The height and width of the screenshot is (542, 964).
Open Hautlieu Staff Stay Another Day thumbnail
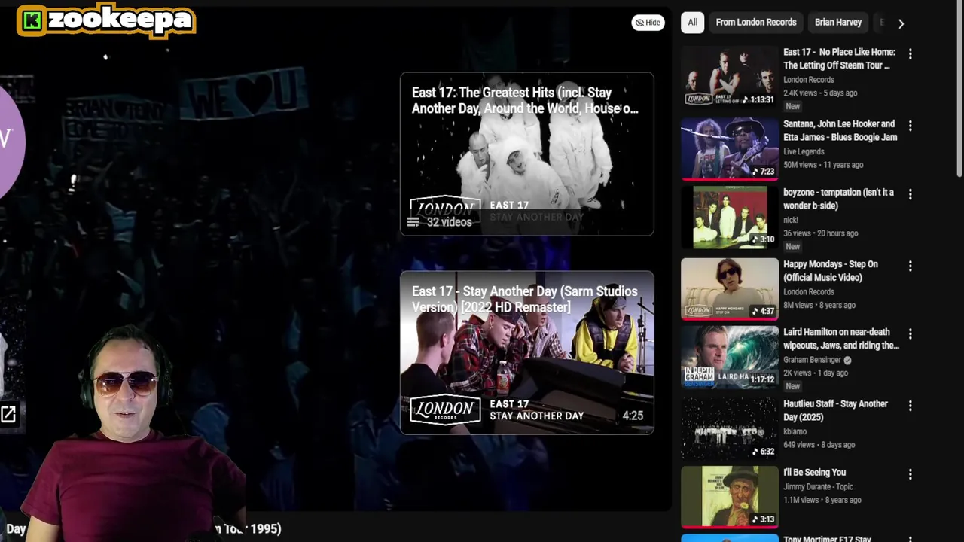(x=730, y=428)
